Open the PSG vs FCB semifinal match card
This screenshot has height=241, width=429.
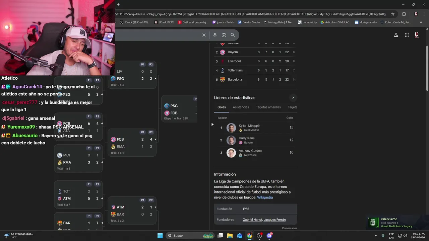[x=179, y=109]
